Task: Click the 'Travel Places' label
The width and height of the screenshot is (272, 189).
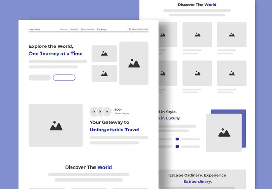Action: [122, 113]
